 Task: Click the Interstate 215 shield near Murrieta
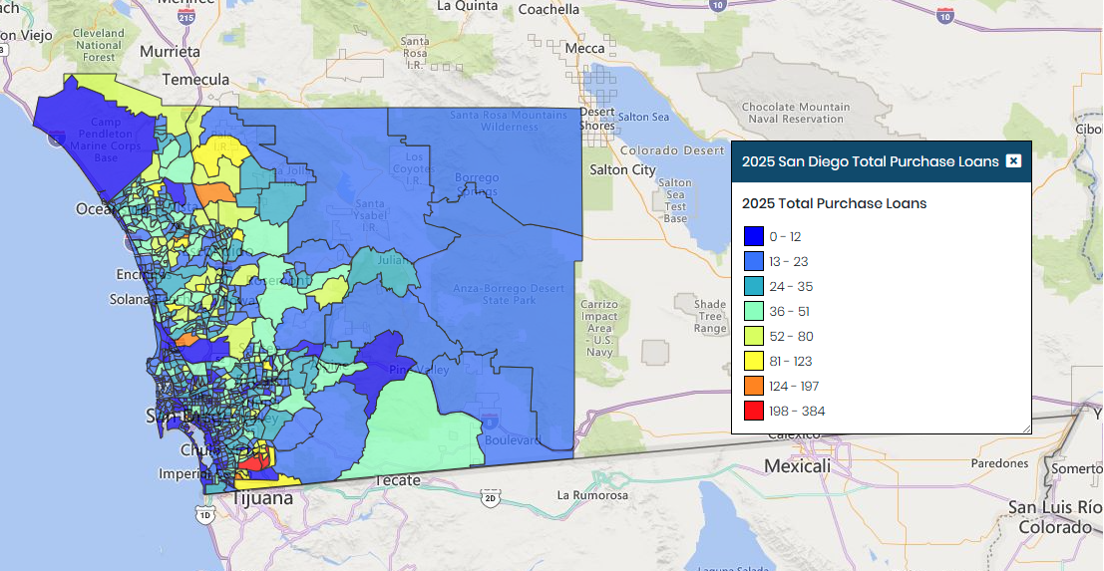pos(186,18)
